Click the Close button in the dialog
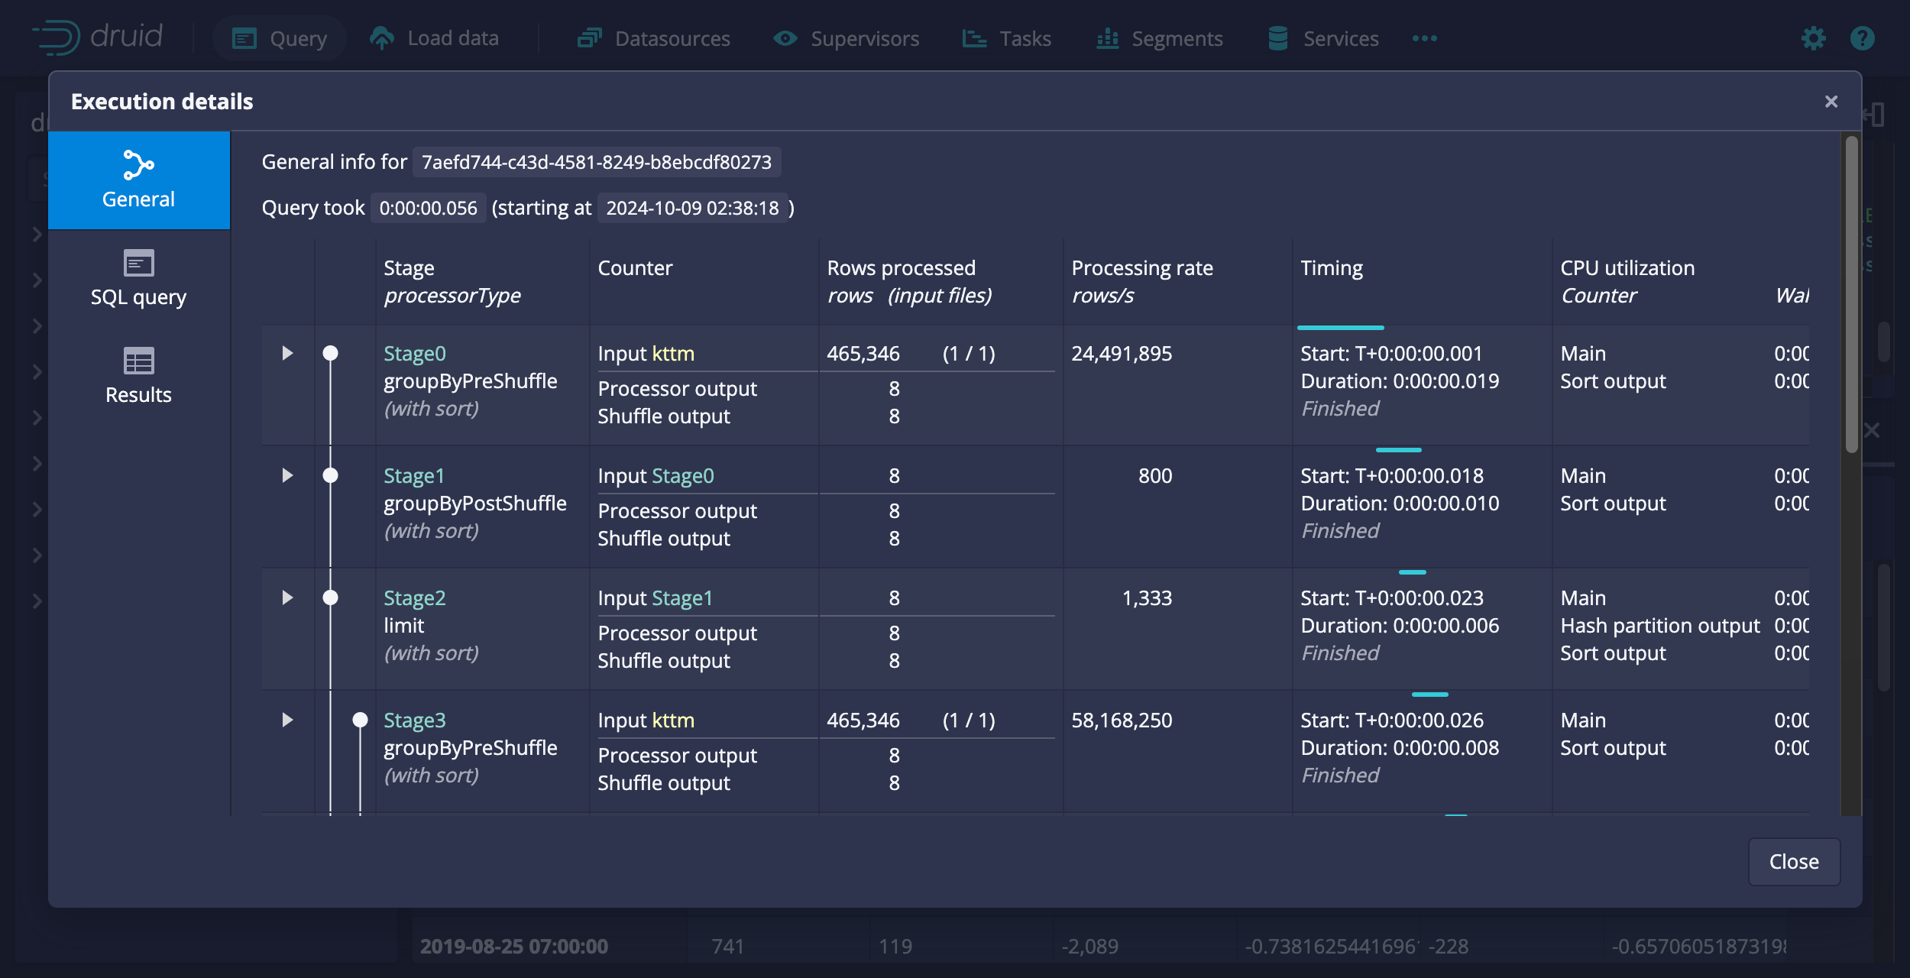1910x978 pixels. pyautogui.click(x=1793, y=862)
